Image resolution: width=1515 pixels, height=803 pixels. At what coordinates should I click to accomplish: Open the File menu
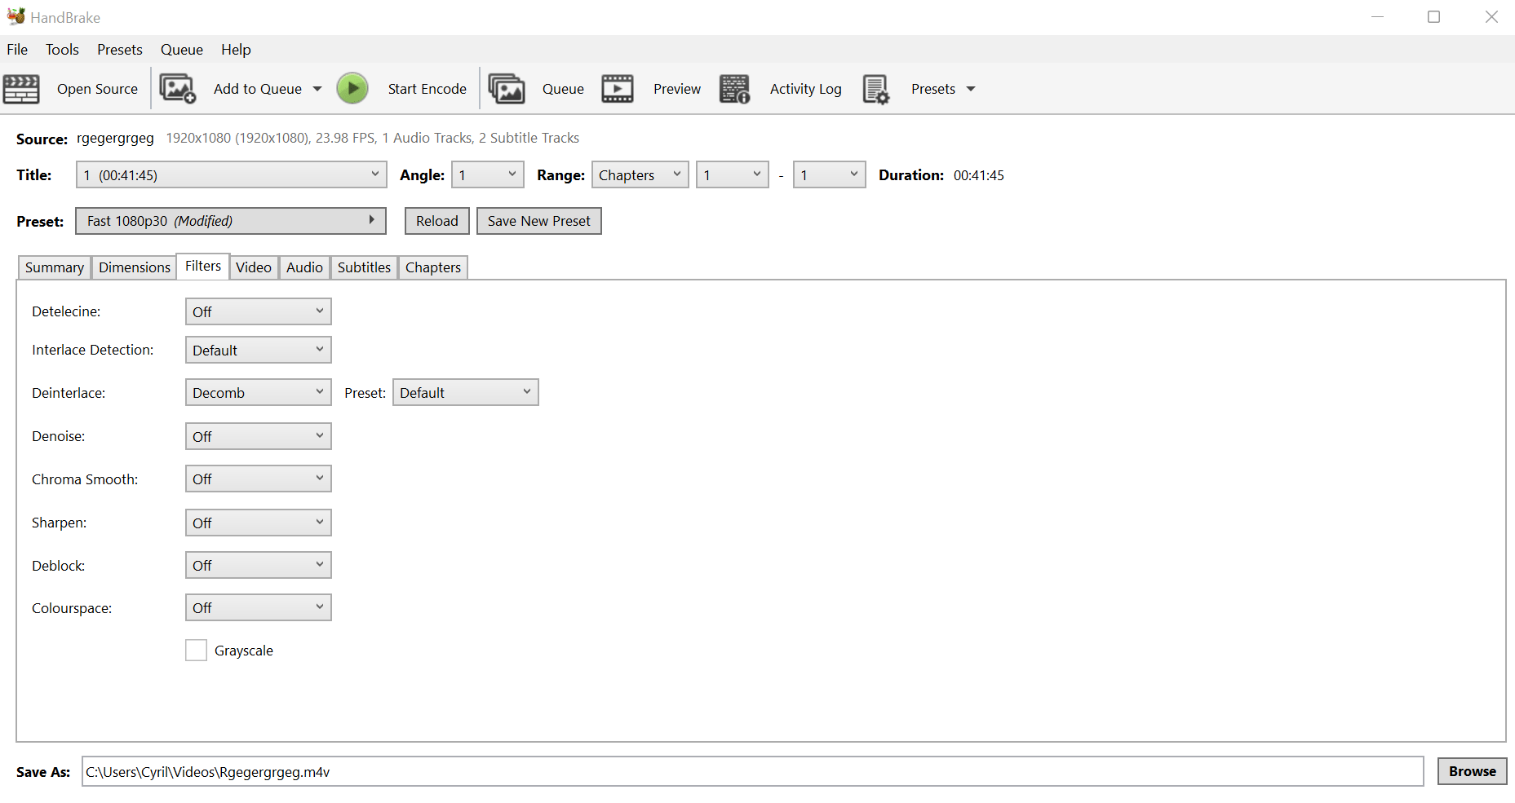pyautogui.click(x=17, y=50)
